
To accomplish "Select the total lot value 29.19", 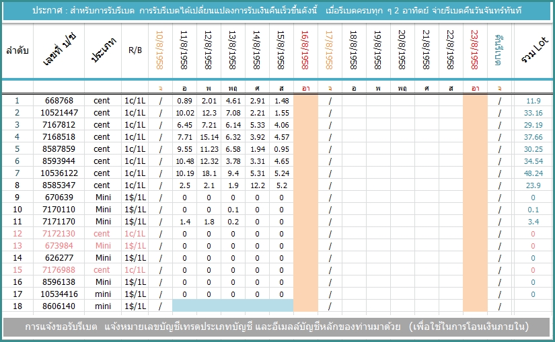I will (x=533, y=125).
